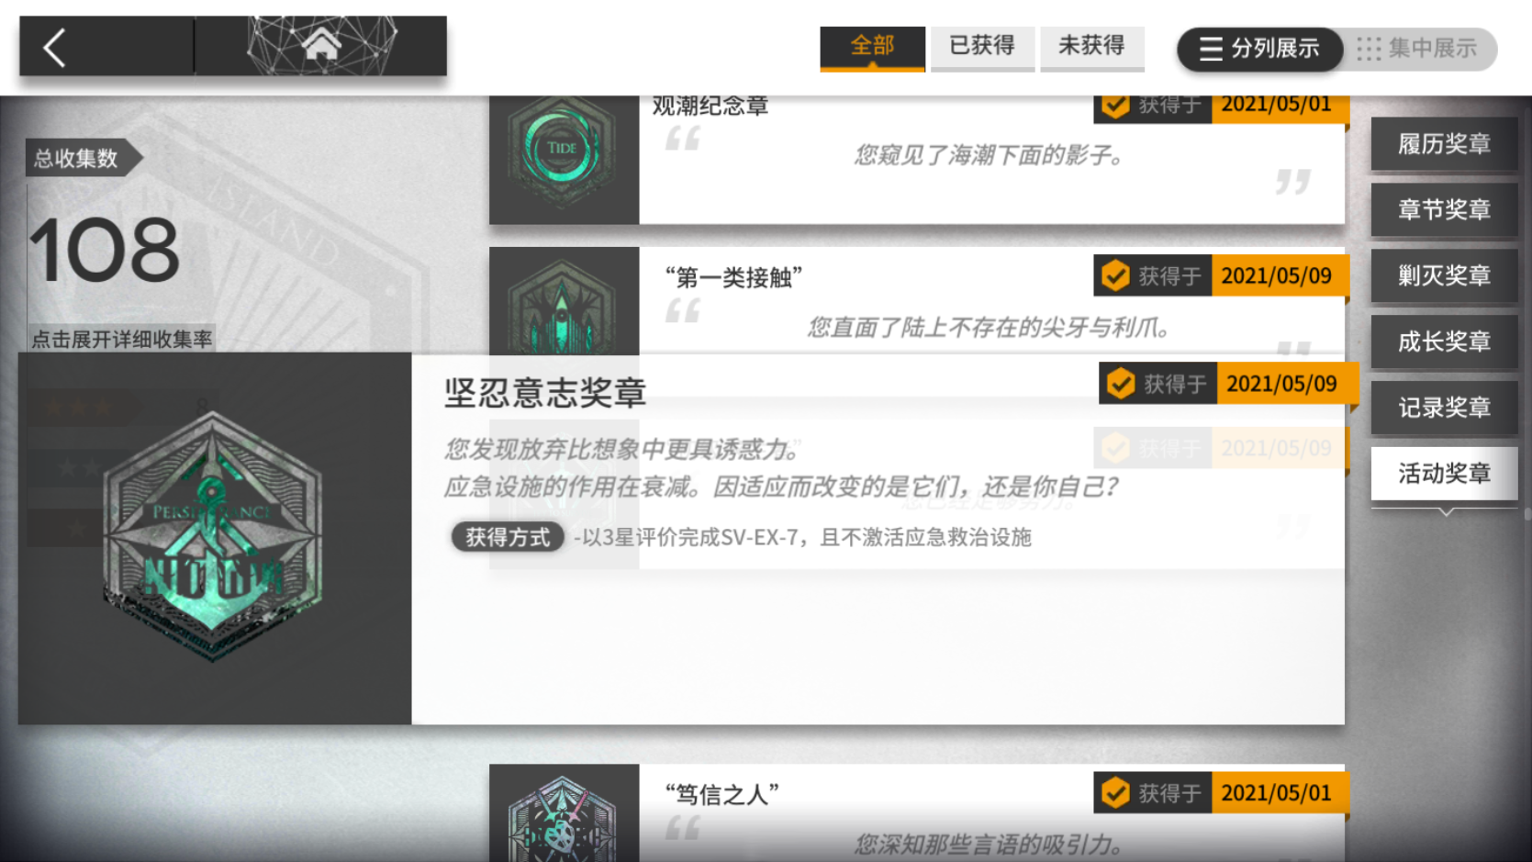Open the 第一类接触 medal emblem
This screenshot has width=1532, height=862.
coord(563,305)
